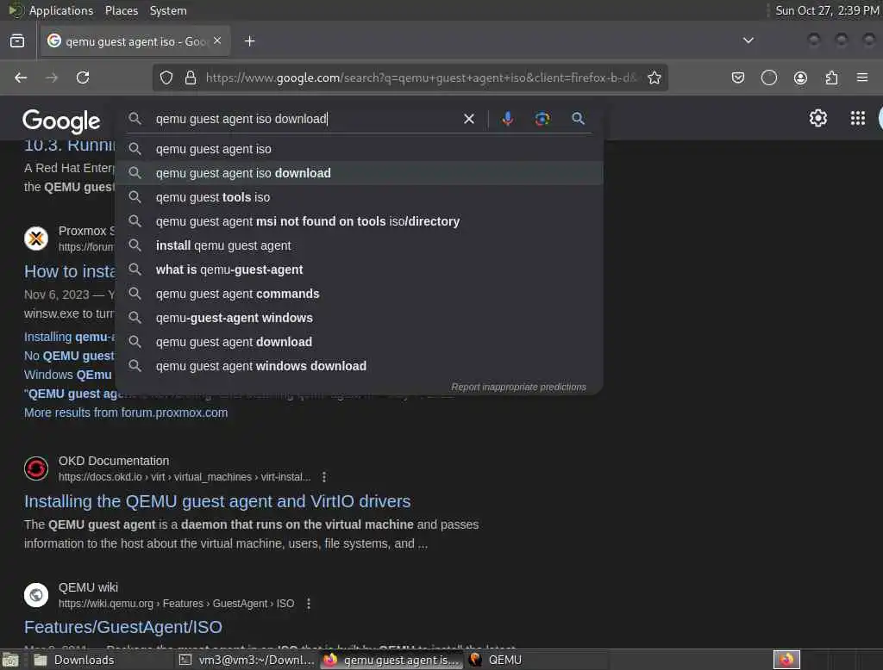This screenshot has width=883, height=670.
Task: Click the Firefox workspace thumbnail in bottom panel
Action: (x=786, y=660)
